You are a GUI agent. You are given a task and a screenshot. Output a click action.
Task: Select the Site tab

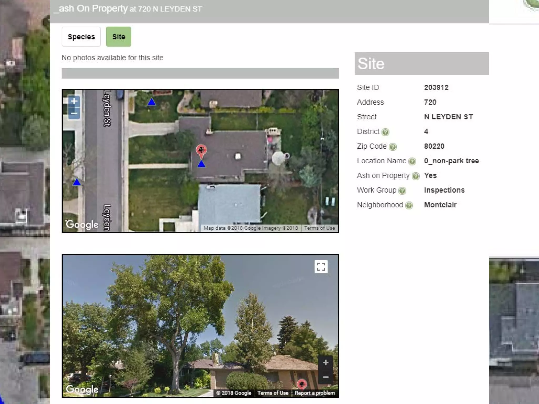point(118,37)
